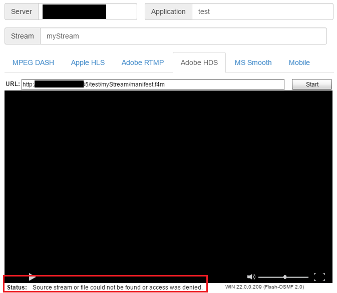Click the 'WIN 22,0,0,209 (Flash-OSMF 2.0)' version text

click(x=264, y=287)
